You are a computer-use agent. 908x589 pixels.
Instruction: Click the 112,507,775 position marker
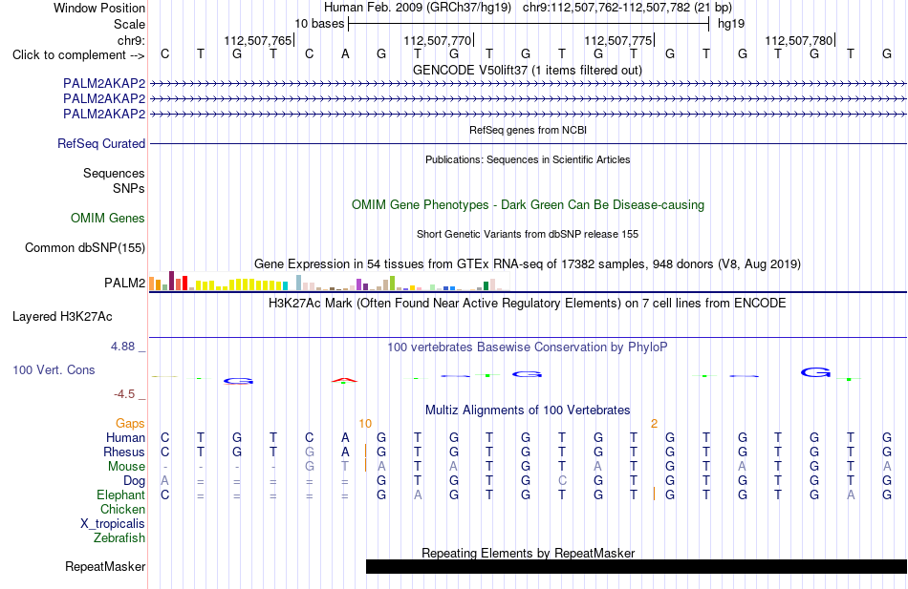tap(618, 40)
